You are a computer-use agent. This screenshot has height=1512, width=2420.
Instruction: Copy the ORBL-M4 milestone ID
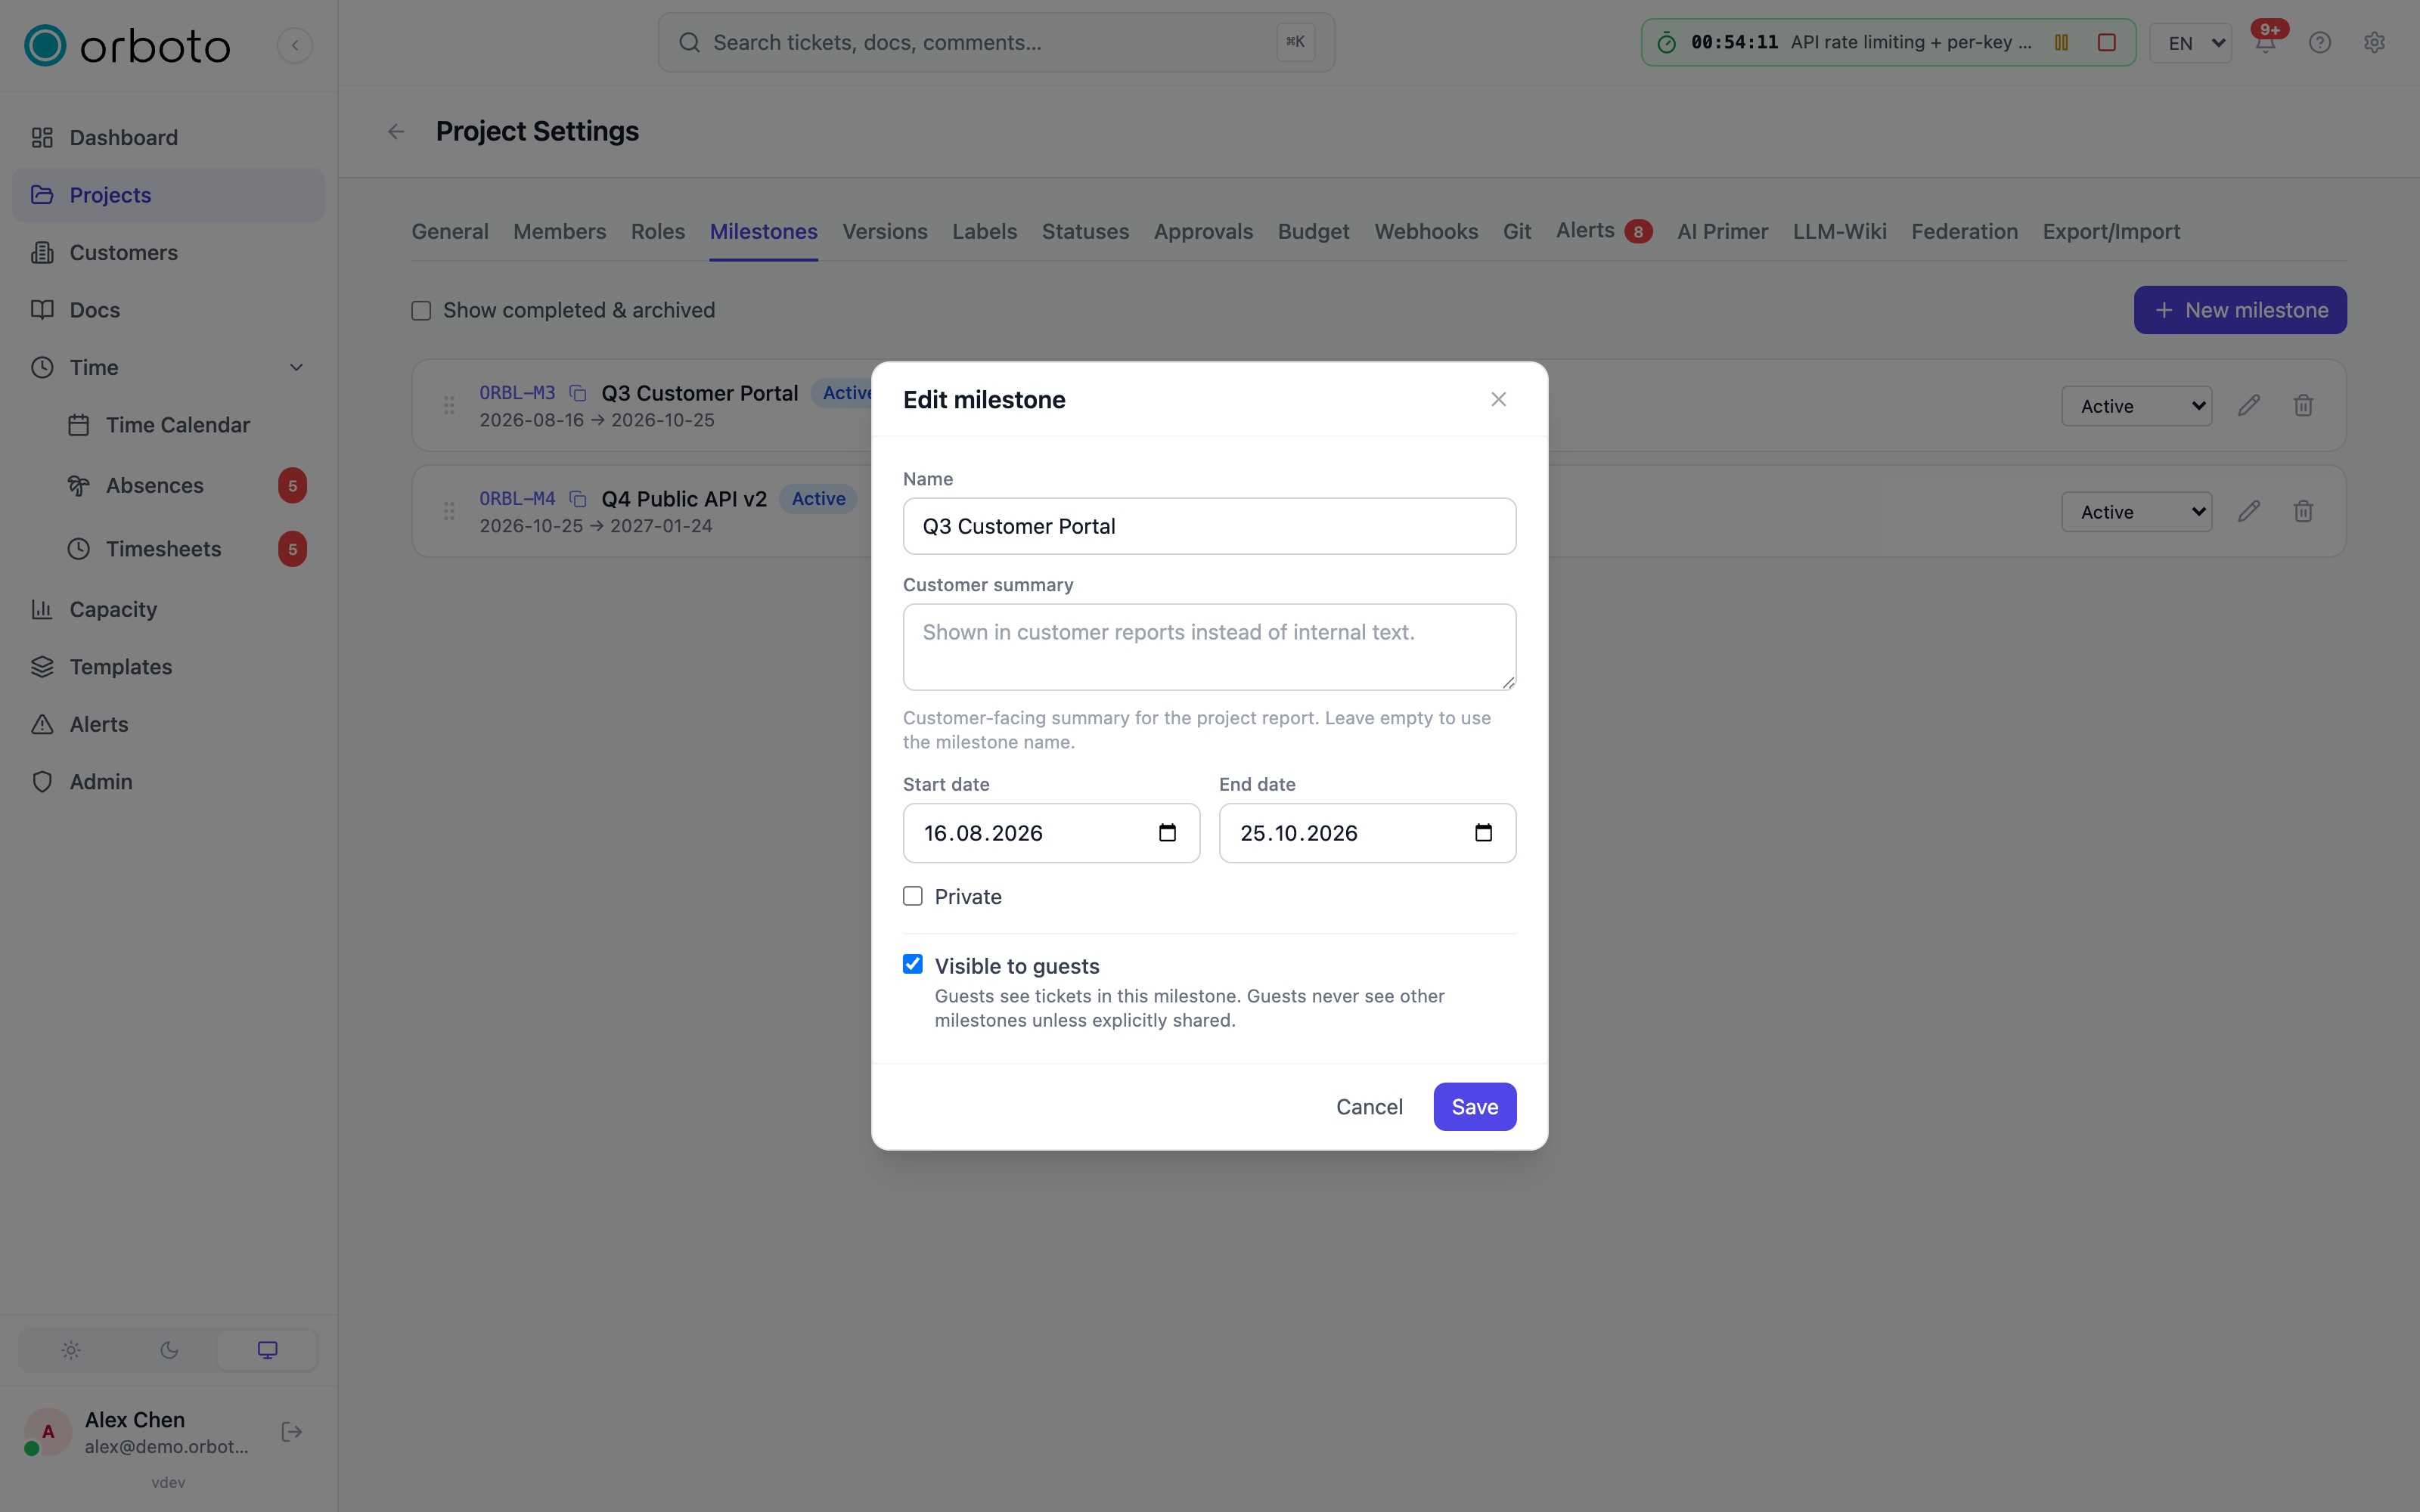[578, 498]
